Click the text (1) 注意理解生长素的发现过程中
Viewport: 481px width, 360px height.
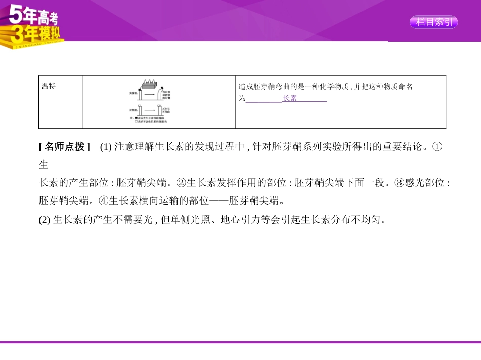172,147
